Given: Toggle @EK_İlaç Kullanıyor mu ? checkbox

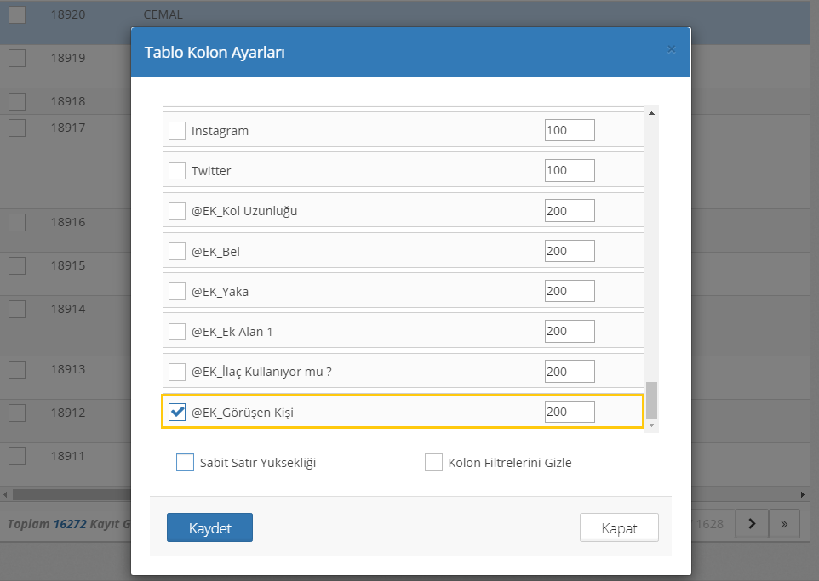Looking at the screenshot, I should (x=177, y=372).
